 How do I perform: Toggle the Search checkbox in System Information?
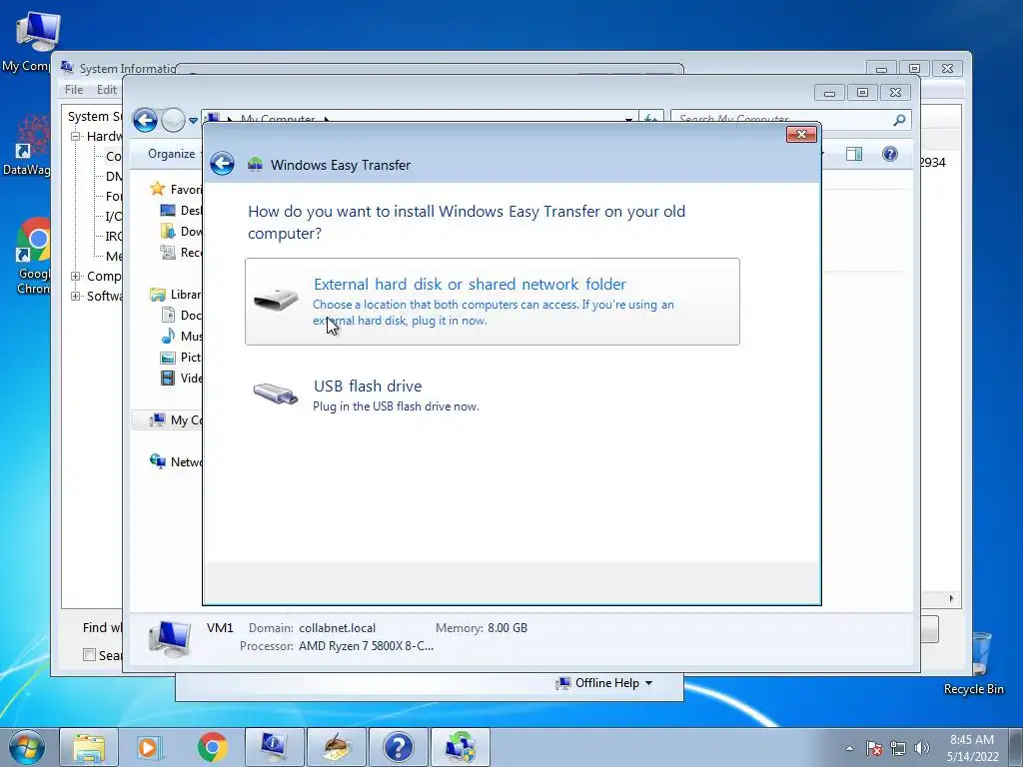pyautogui.click(x=89, y=655)
